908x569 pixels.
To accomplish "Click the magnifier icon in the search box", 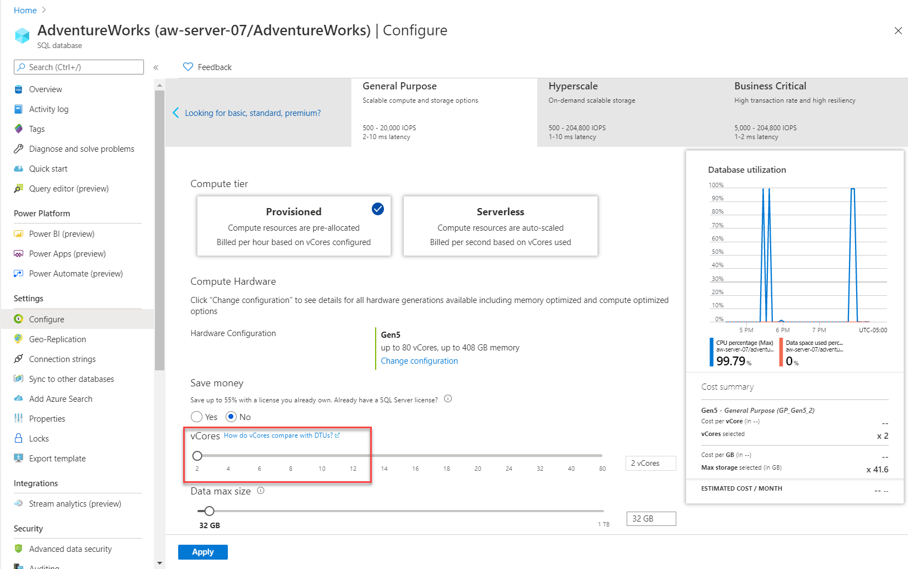I will click(x=22, y=67).
